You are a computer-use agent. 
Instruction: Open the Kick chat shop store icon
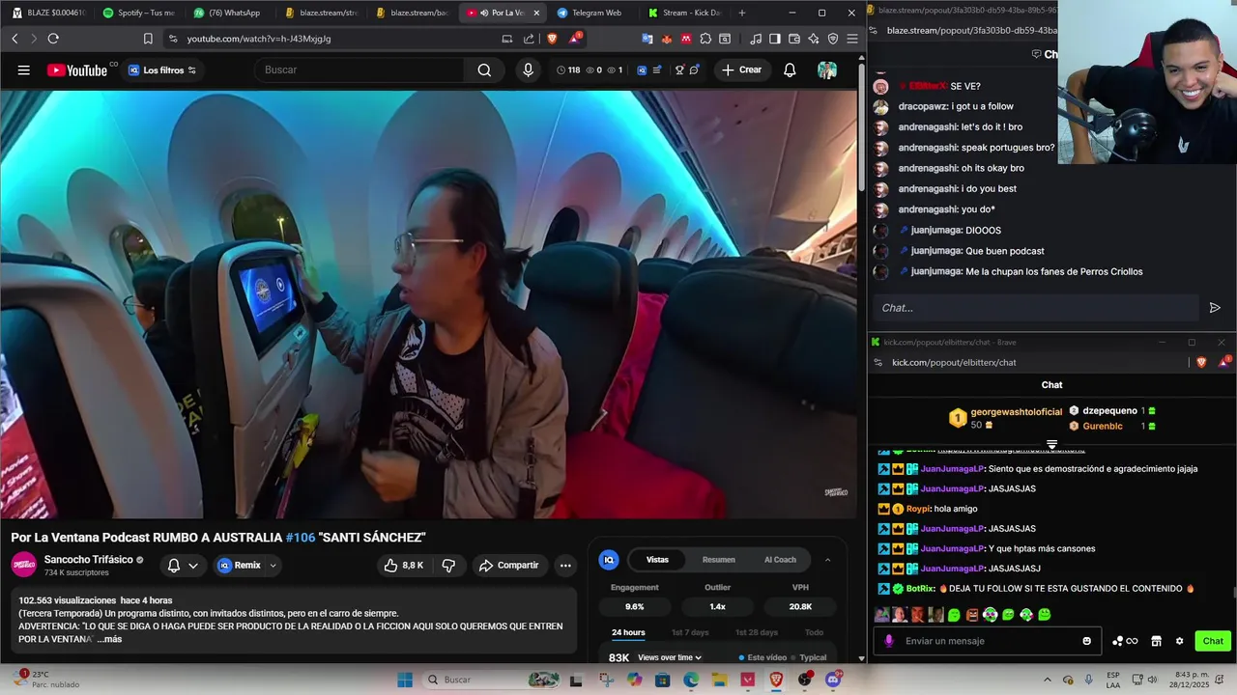[1156, 641]
